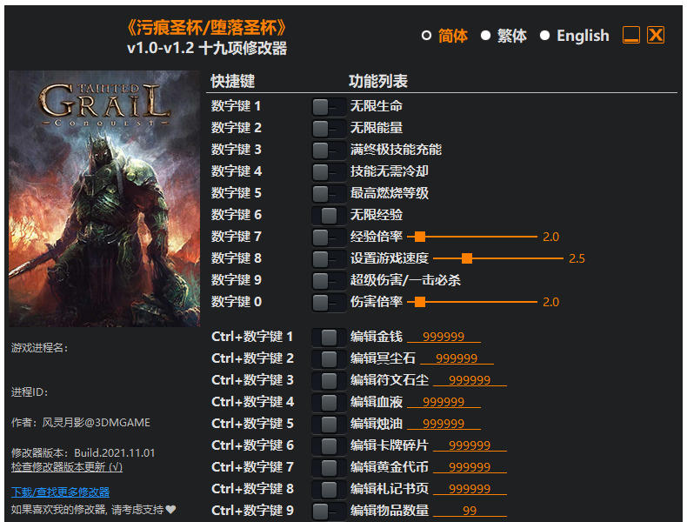Minimize the trainer window
The image size is (687, 522).
pyautogui.click(x=631, y=35)
